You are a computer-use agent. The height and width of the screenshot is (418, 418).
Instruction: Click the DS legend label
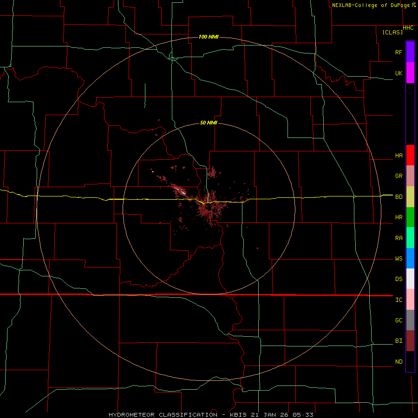point(399,279)
